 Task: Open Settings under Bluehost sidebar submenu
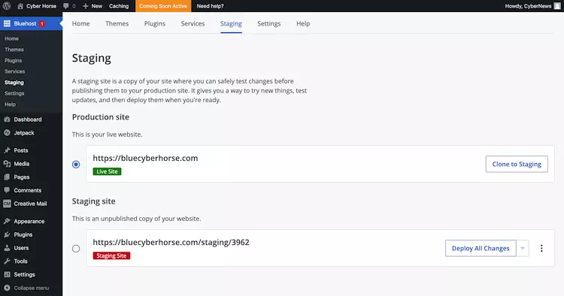click(x=14, y=93)
